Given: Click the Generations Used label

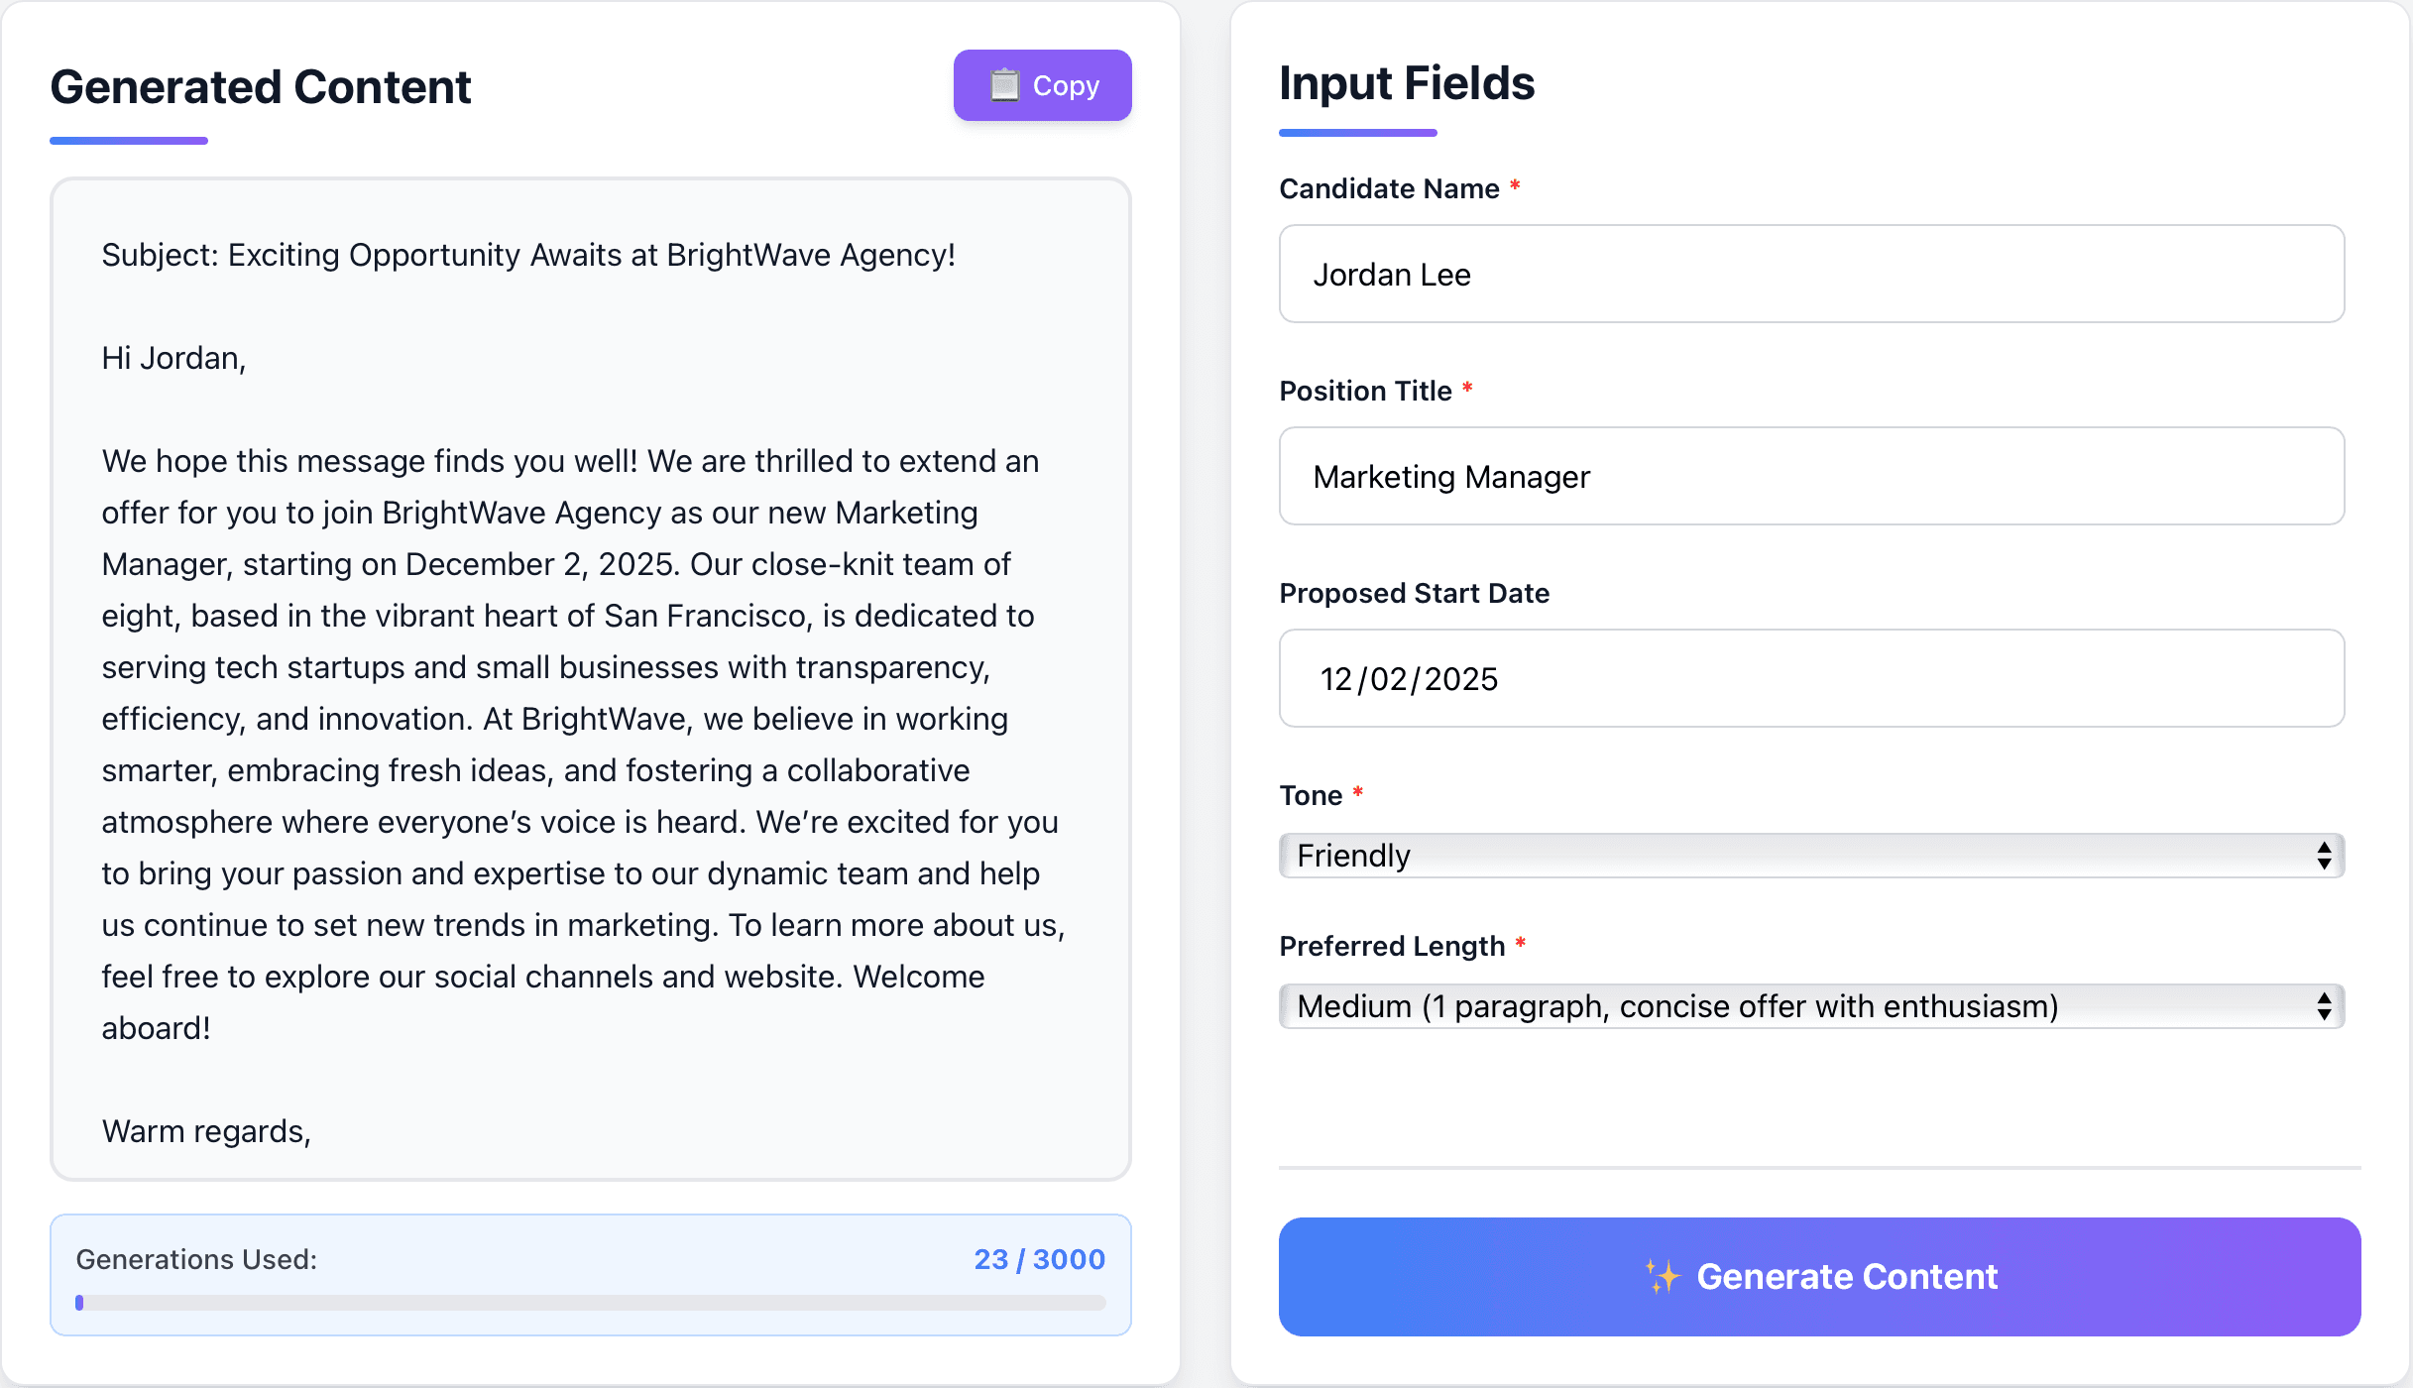Looking at the screenshot, I should click(196, 1258).
